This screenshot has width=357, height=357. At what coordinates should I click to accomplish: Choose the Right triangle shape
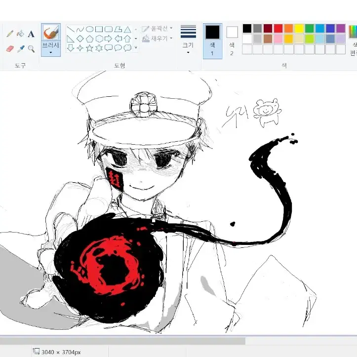click(x=71, y=39)
